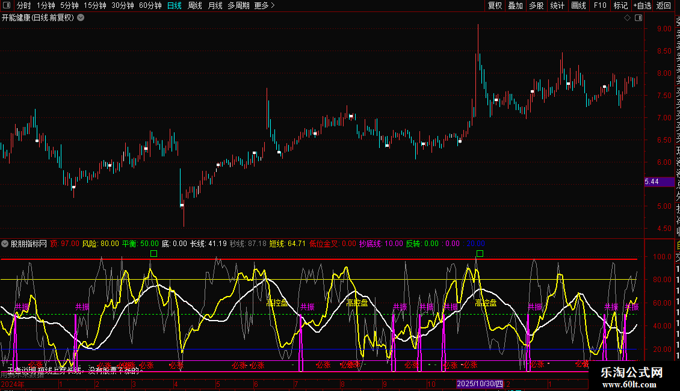
Task: Switch to the 周线 weekly tab
Action: [x=195, y=5]
